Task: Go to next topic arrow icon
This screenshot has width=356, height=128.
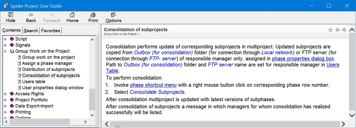Action: [x=344, y=30]
